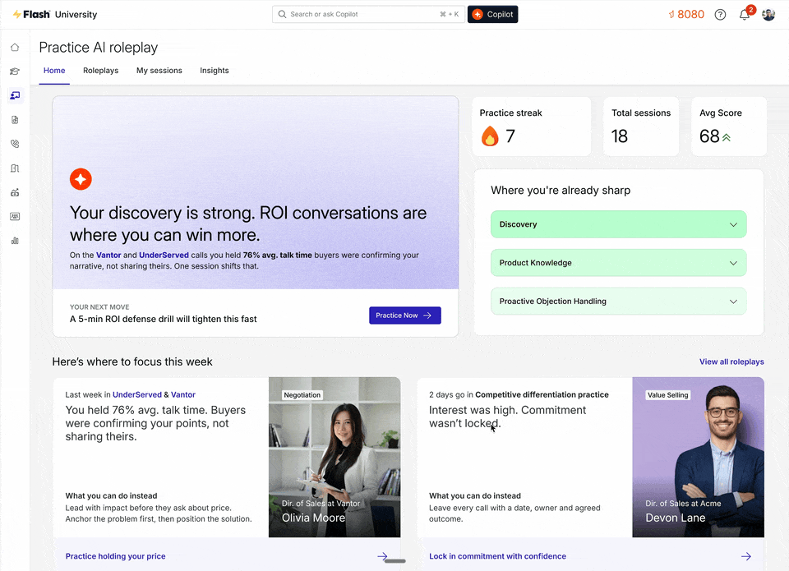Select Olivia Moore's roleplay photo
This screenshot has width=789, height=571.
click(335, 457)
